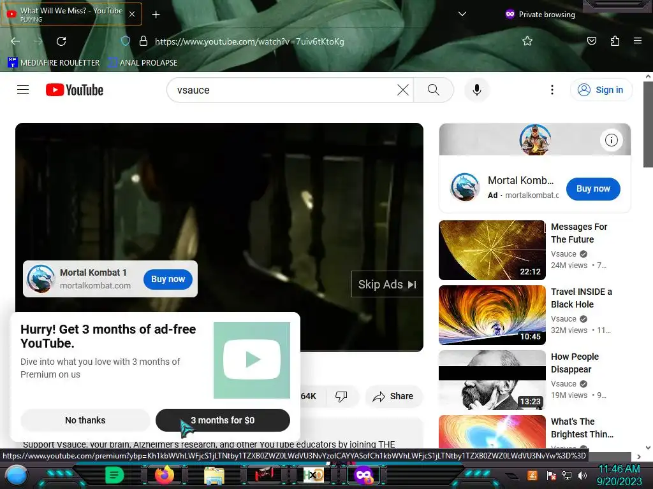Share the video
Image resolution: width=653 pixels, height=489 pixels.
393,396
